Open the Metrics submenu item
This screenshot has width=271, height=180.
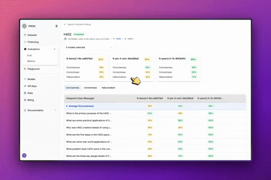click(x=31, y=61)
